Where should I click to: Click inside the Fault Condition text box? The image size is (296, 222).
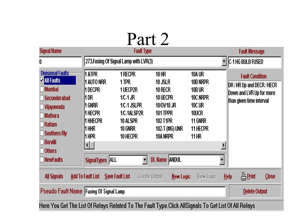click(254, 124)
